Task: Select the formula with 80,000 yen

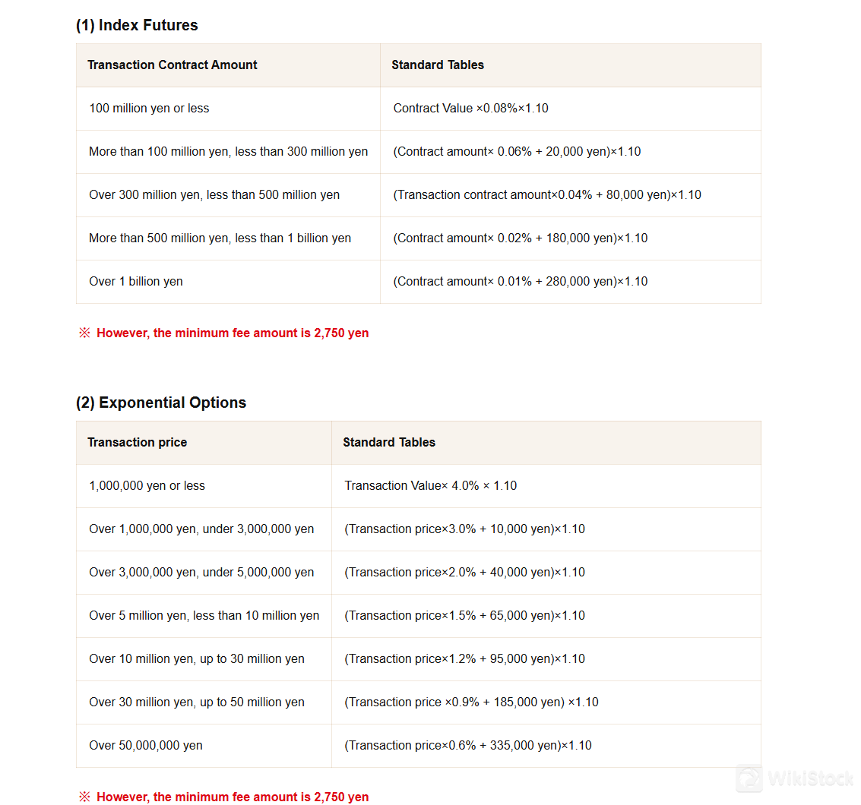Action: coord(546,195)
